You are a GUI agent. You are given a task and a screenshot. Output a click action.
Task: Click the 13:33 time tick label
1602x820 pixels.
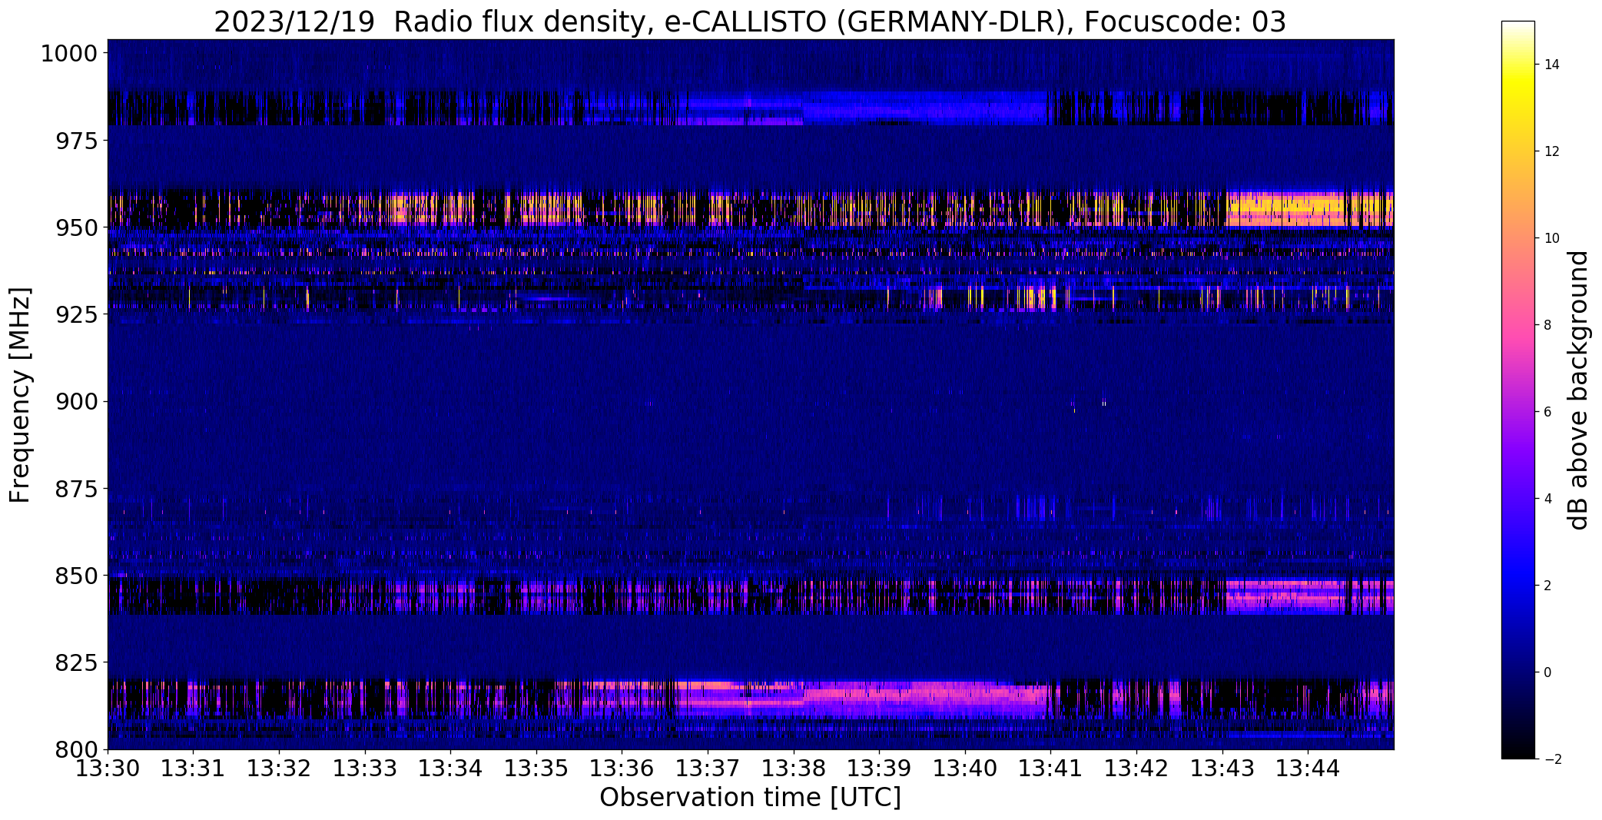click(365, 768)
